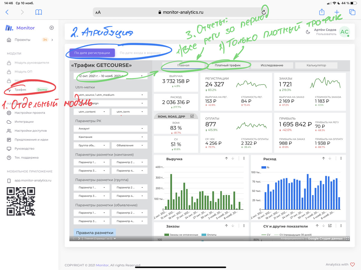
Task: Open Расход chart more options
Action: click(341, 158)
